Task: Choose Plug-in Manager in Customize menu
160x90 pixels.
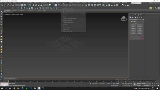Action: click(x=67, y=27)
